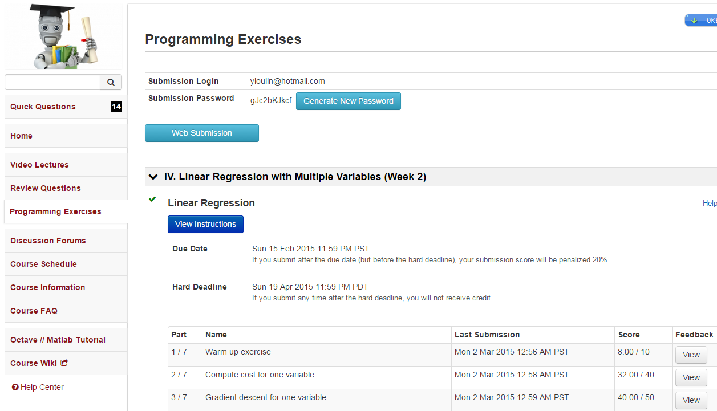Screen dimensions: 717x411
Task: View feedback for Warm up exercise
Action: point(691,355)
